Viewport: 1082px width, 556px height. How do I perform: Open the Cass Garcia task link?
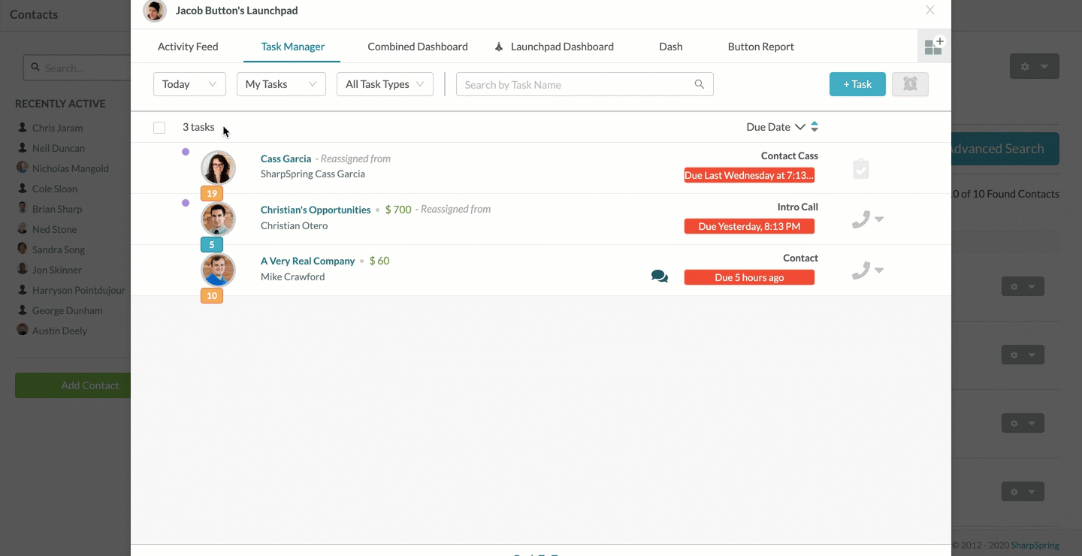(x=286, y=159)
